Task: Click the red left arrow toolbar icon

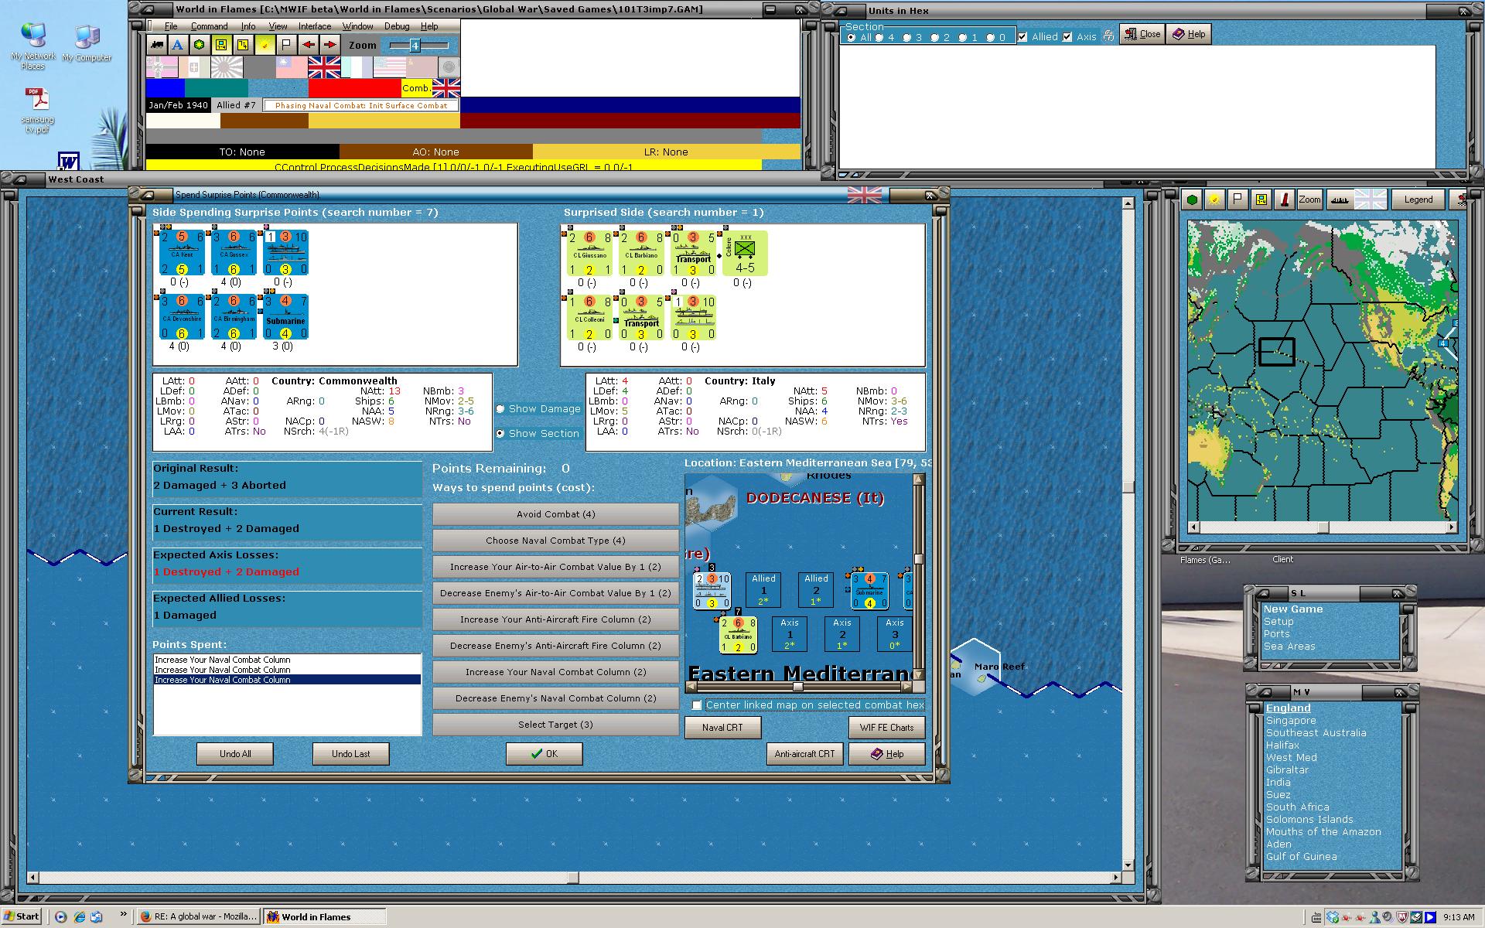Action: point(309,45)
